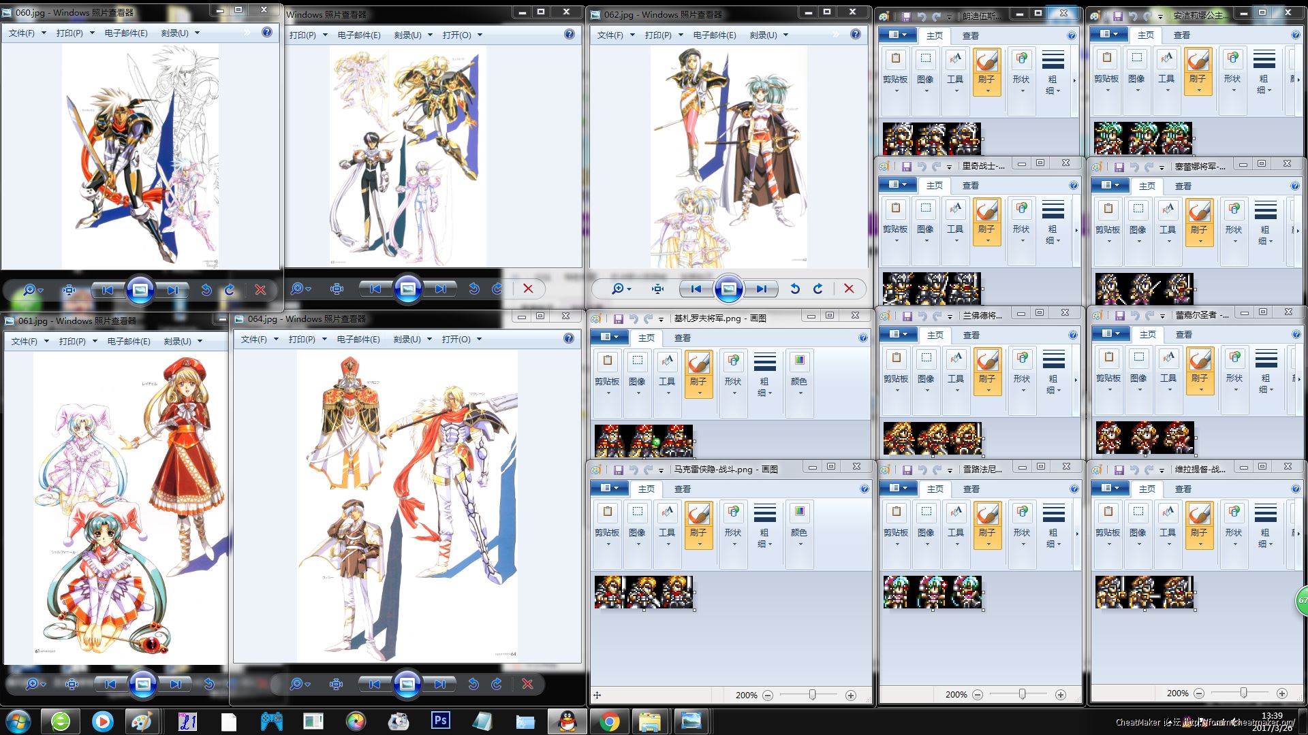This screenshot has width=1308, height=735.
Task: Go to previous image in 064.jpg viewer
Action: 375,684
